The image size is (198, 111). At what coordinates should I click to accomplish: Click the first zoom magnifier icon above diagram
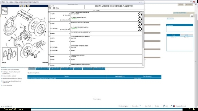pos(21,6)
